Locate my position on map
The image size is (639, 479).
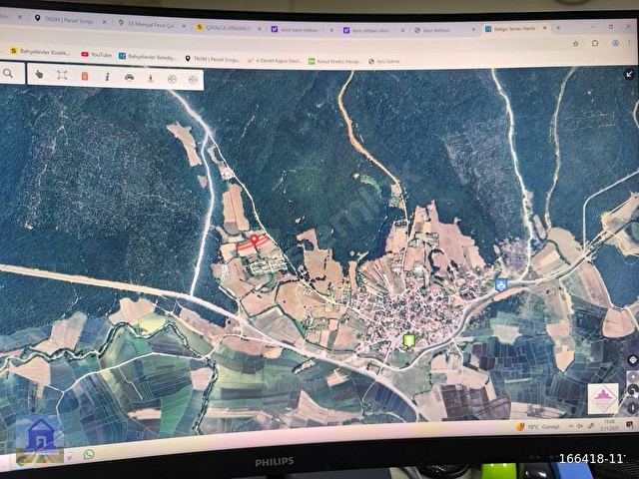(x=632, y=360)
